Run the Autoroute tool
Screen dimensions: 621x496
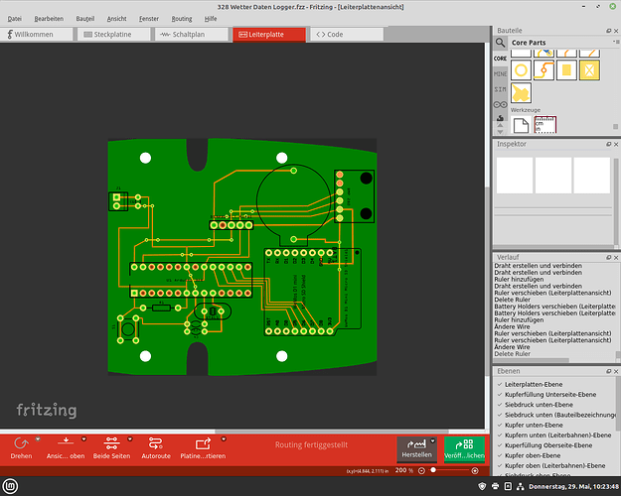(156, 443)
